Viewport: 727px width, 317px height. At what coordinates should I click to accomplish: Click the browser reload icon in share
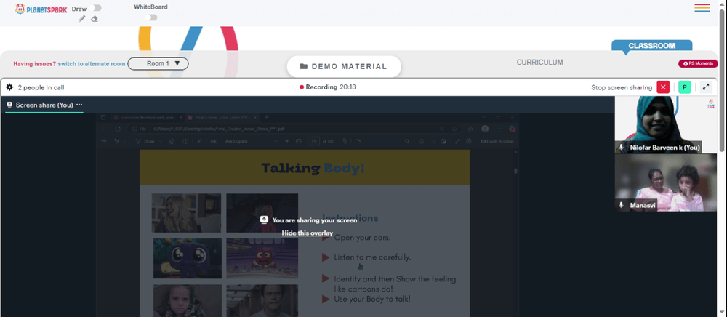point(118,129)
